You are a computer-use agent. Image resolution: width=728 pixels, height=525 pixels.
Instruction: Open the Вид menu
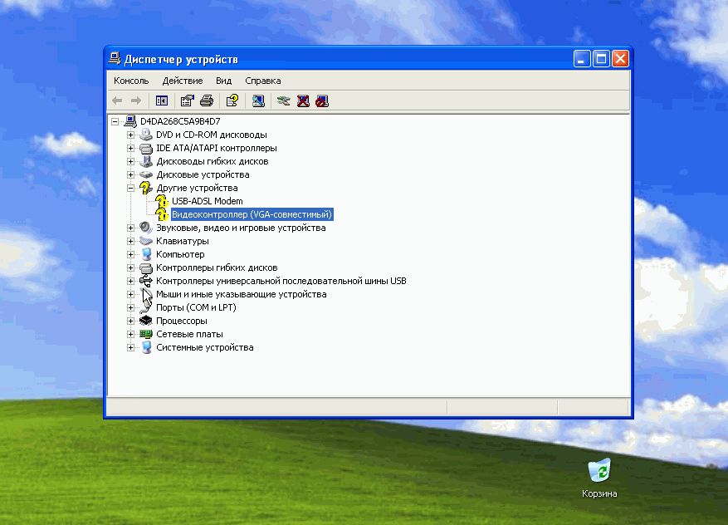tap(223, 81)
